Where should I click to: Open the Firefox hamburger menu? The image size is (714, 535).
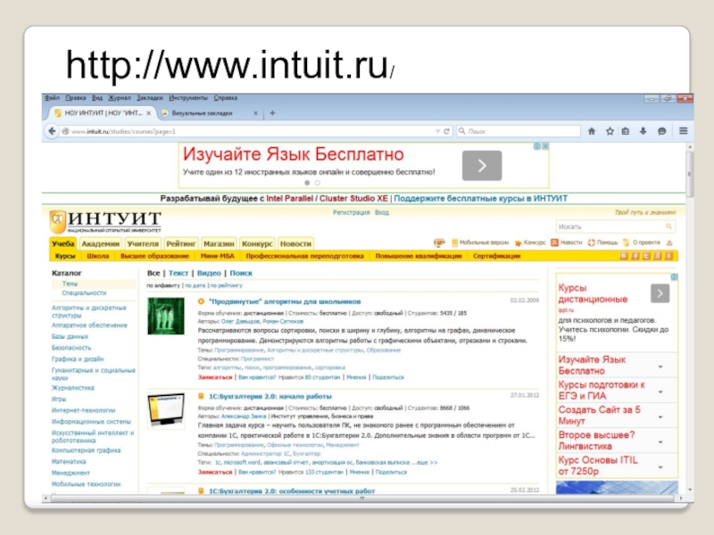tap(681, 131)
